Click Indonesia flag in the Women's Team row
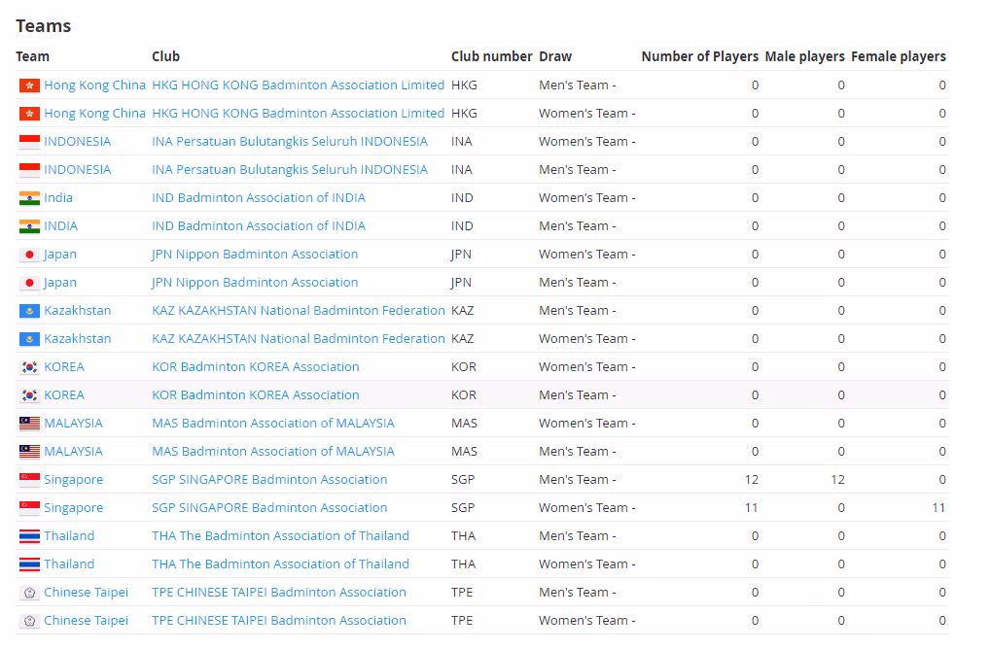 [29, 142]
